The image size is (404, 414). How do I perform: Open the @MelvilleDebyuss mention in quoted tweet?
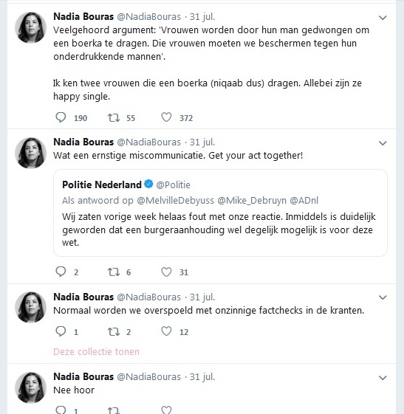pos(176,201)
